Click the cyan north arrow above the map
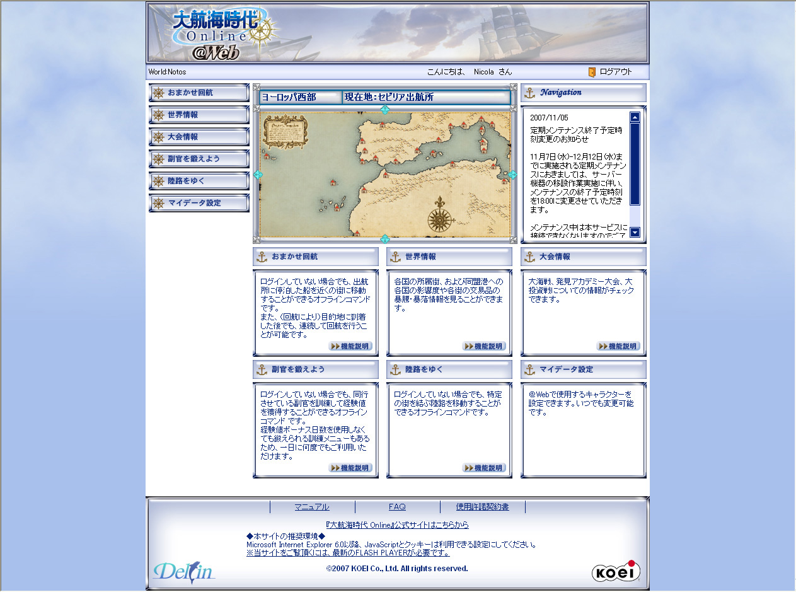 pos(385,109)
